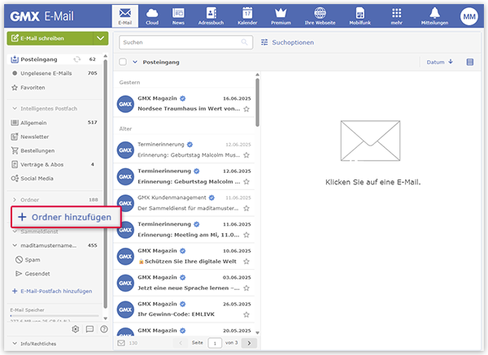Collapse the Sammeldienst section
488x355 pixels.
tap(15, 232)
